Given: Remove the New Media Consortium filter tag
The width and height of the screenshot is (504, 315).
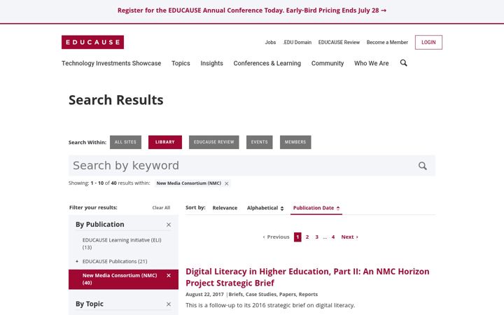Looking at the screenshot, I should coord(227,183).
